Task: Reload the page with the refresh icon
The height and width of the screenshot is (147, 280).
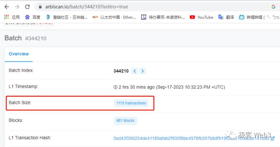Action: pos(27,7)
